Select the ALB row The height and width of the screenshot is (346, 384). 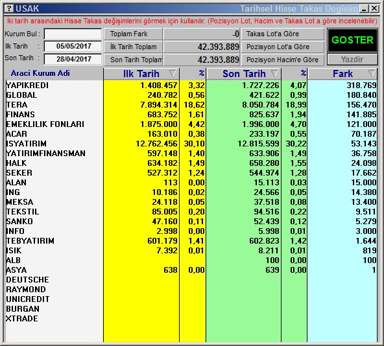(191, 260)
